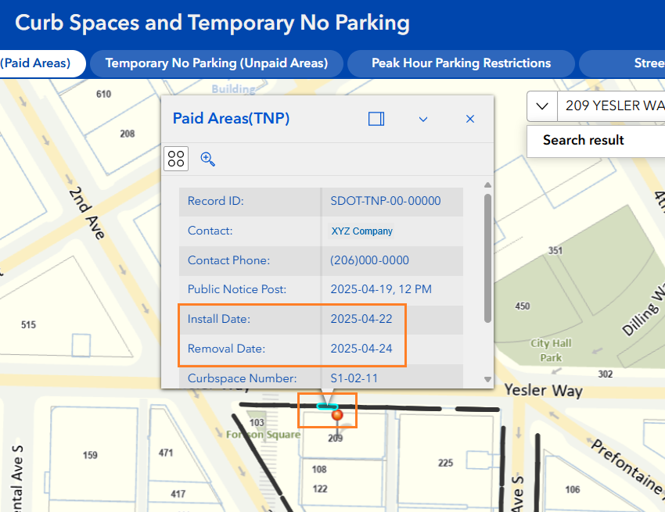Click the 209 YESLER WA search field
Viewport: 665px width, 512px height.
click(610, 106)
